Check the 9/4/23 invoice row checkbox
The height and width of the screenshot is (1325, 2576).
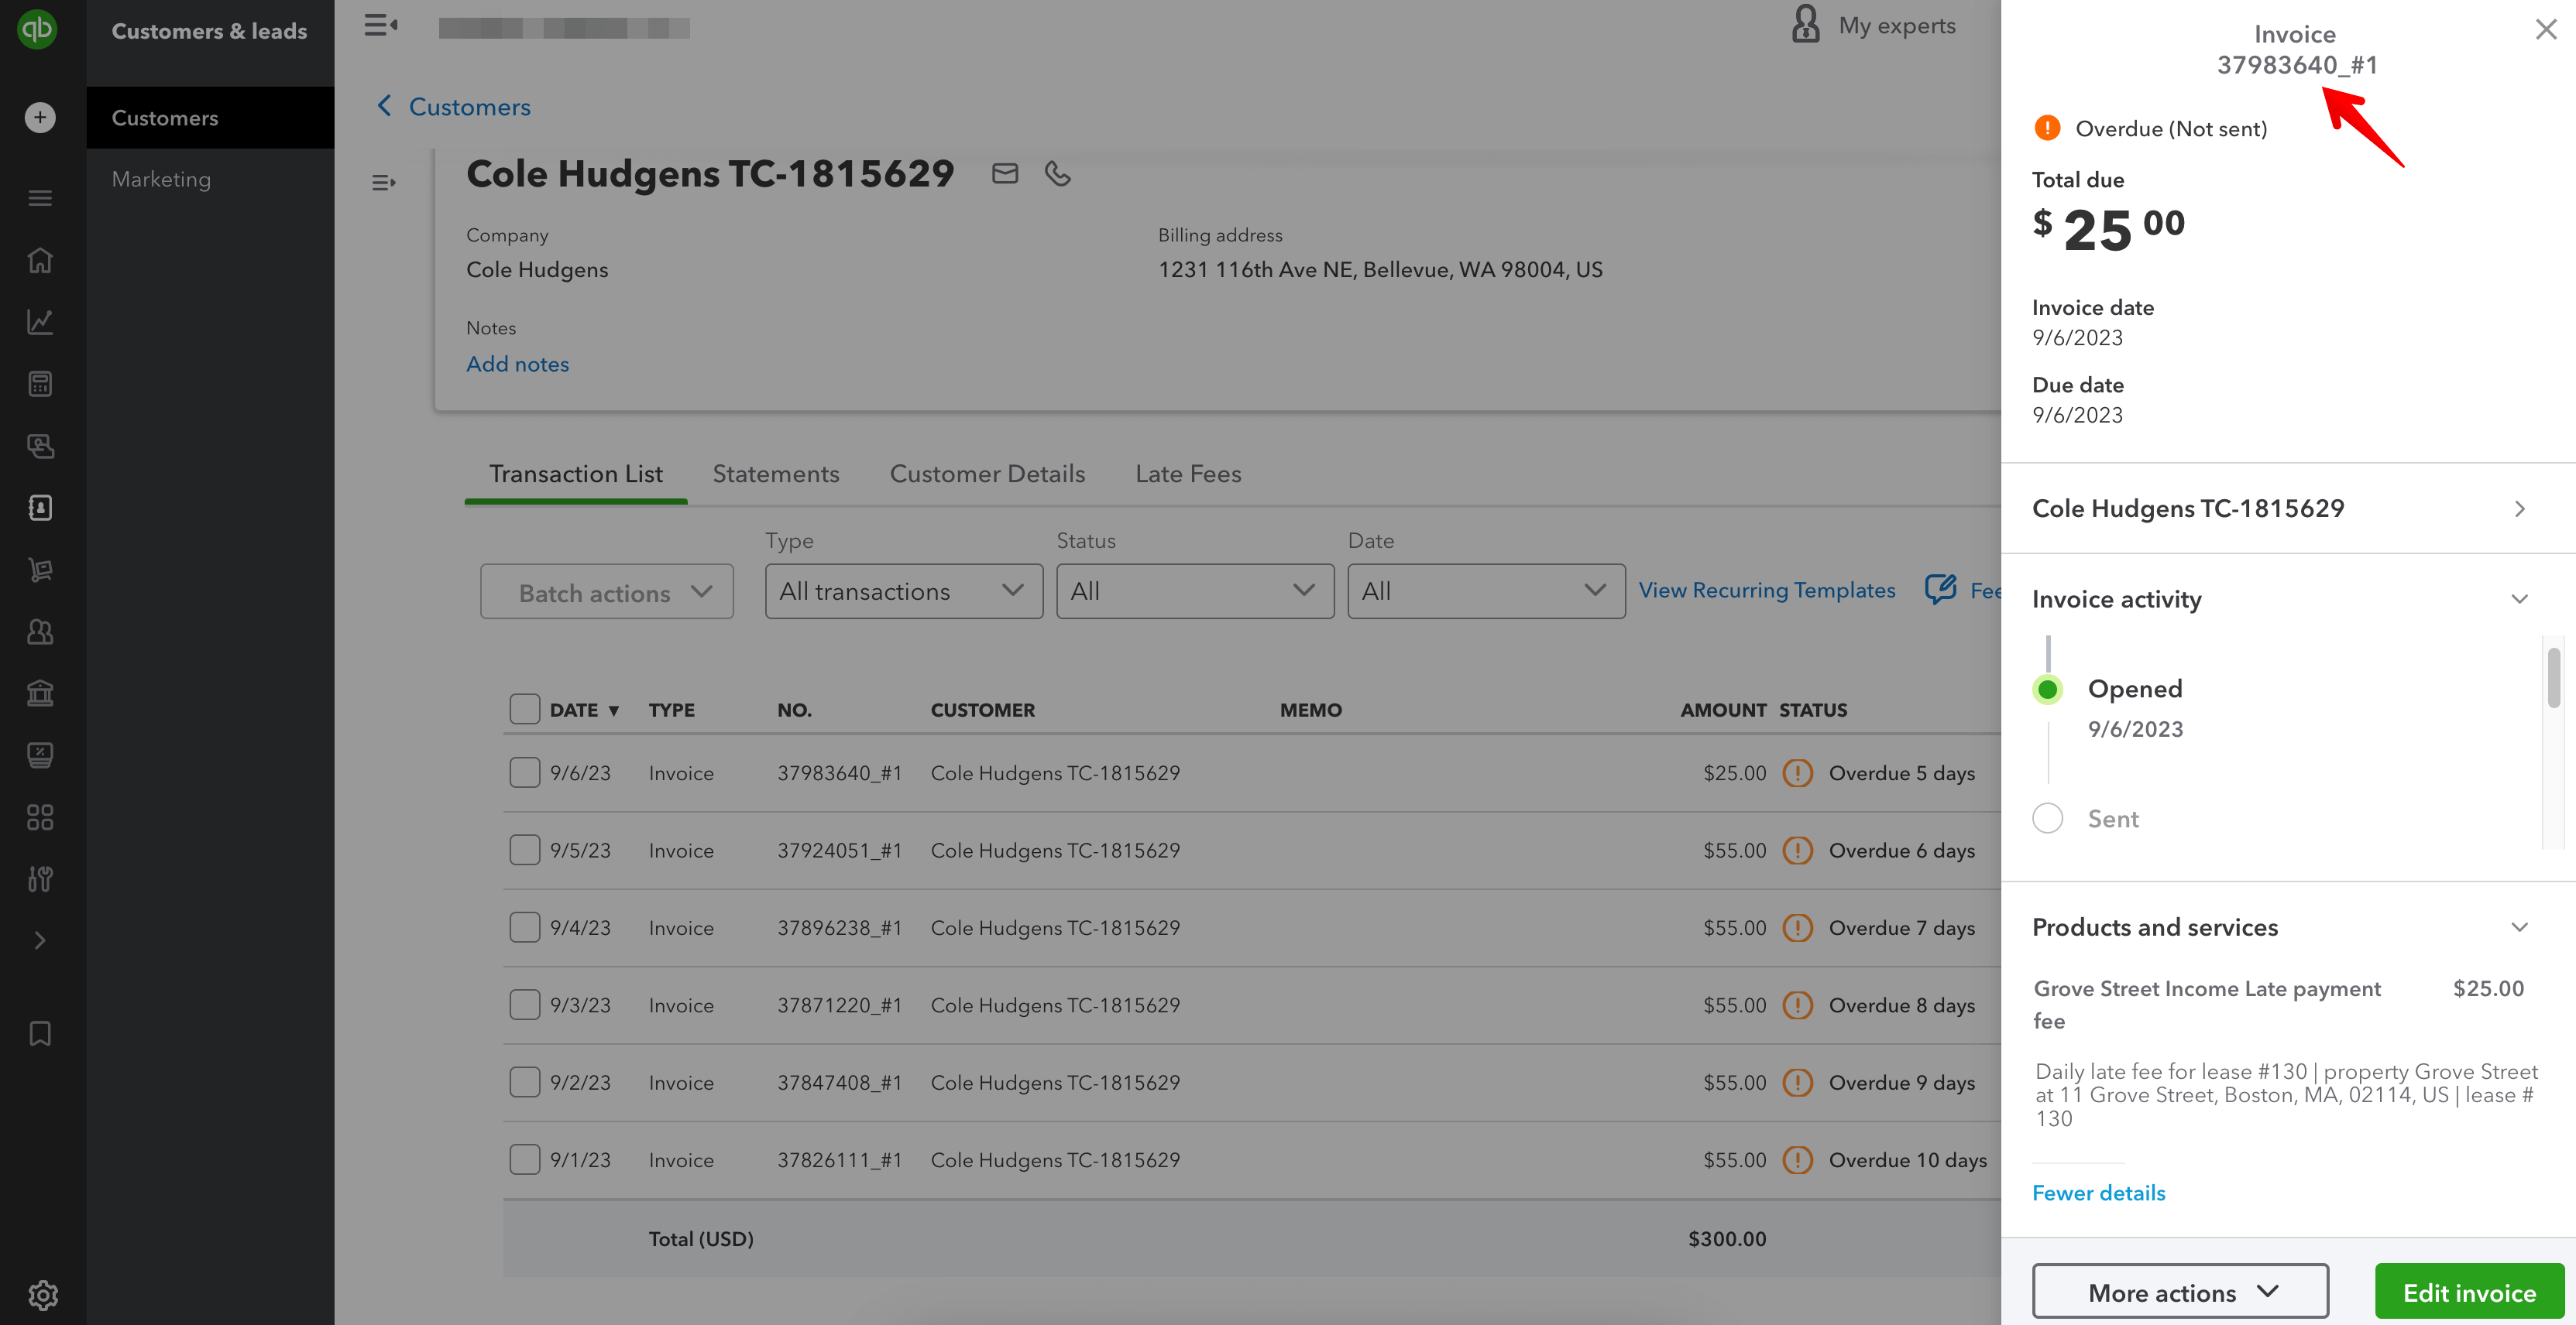[524, 927]
